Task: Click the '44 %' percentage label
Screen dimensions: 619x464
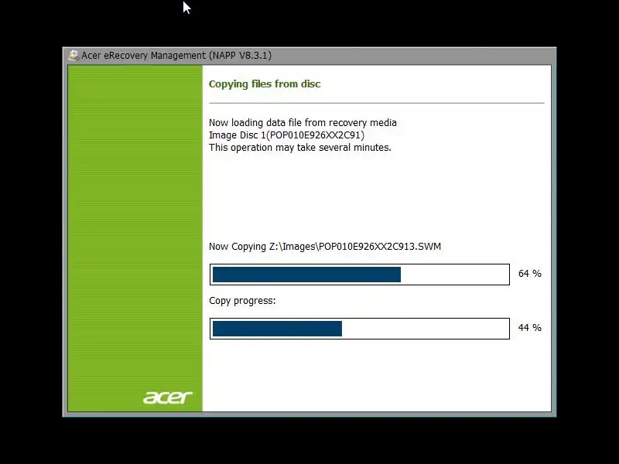Action: coord(530,328)
